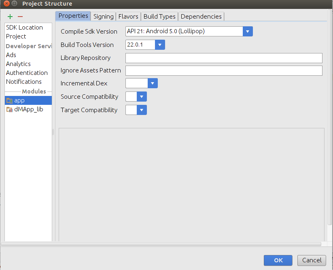
Task: Click the sidebar splitter drag handle
Action: coord(53,132)
